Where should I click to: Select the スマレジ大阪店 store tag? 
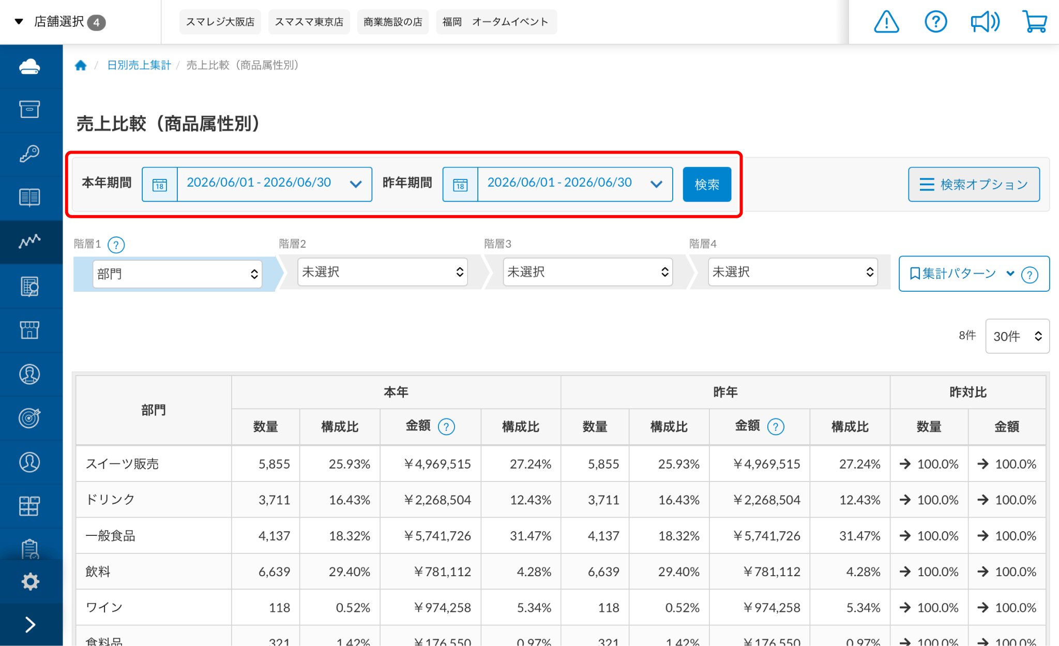pyautogui.click(x=220, y=22)
